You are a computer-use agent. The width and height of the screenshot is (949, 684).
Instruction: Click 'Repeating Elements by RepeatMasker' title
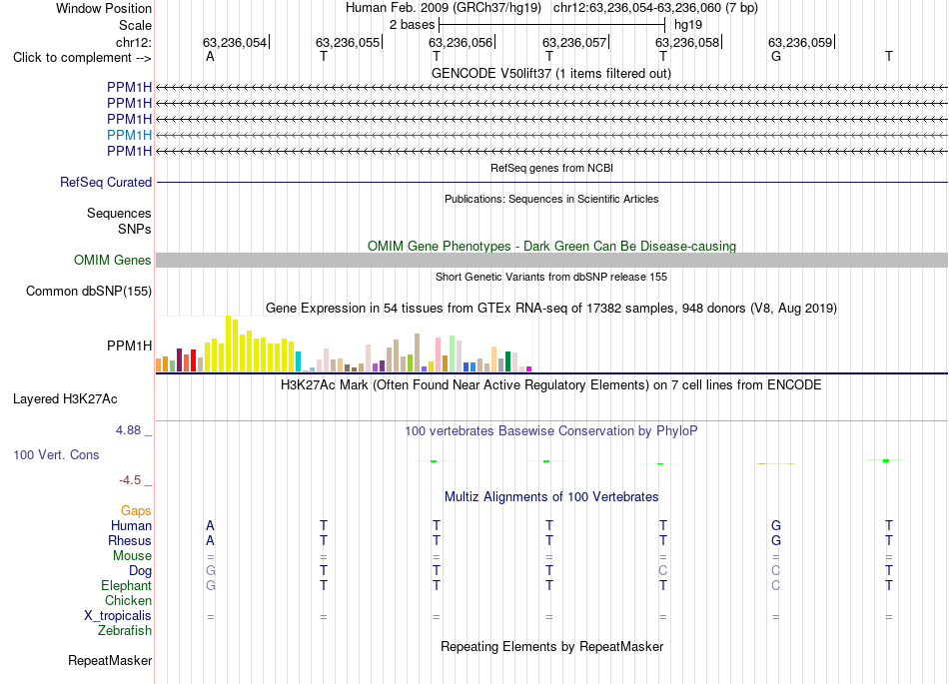pos(552,647)
